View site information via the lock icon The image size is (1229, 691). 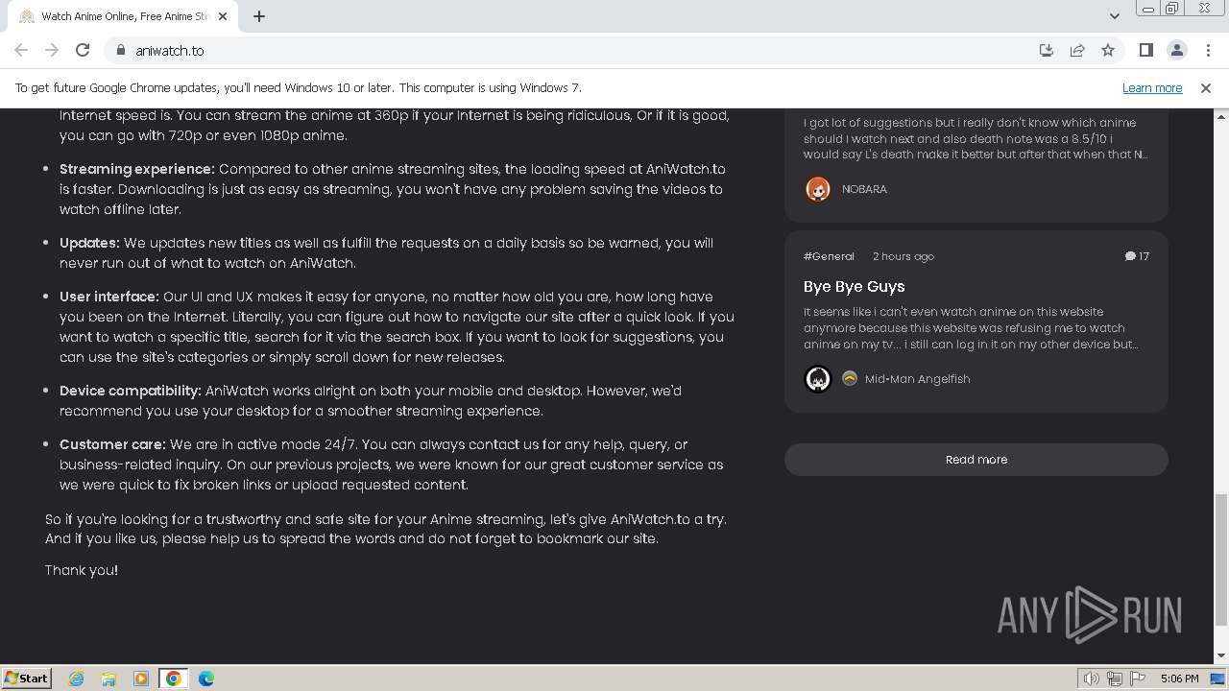click(x=120, y=50)
